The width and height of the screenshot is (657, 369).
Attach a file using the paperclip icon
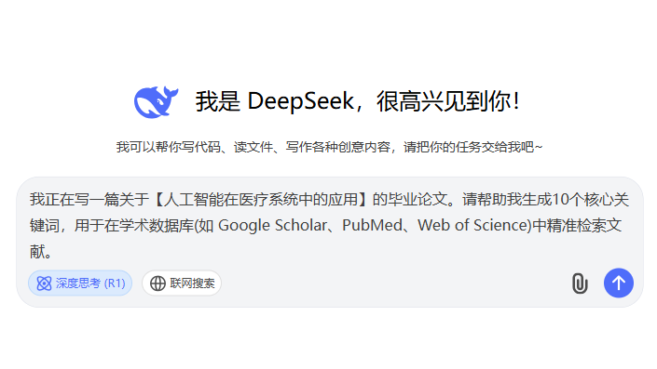pos(580,283)
